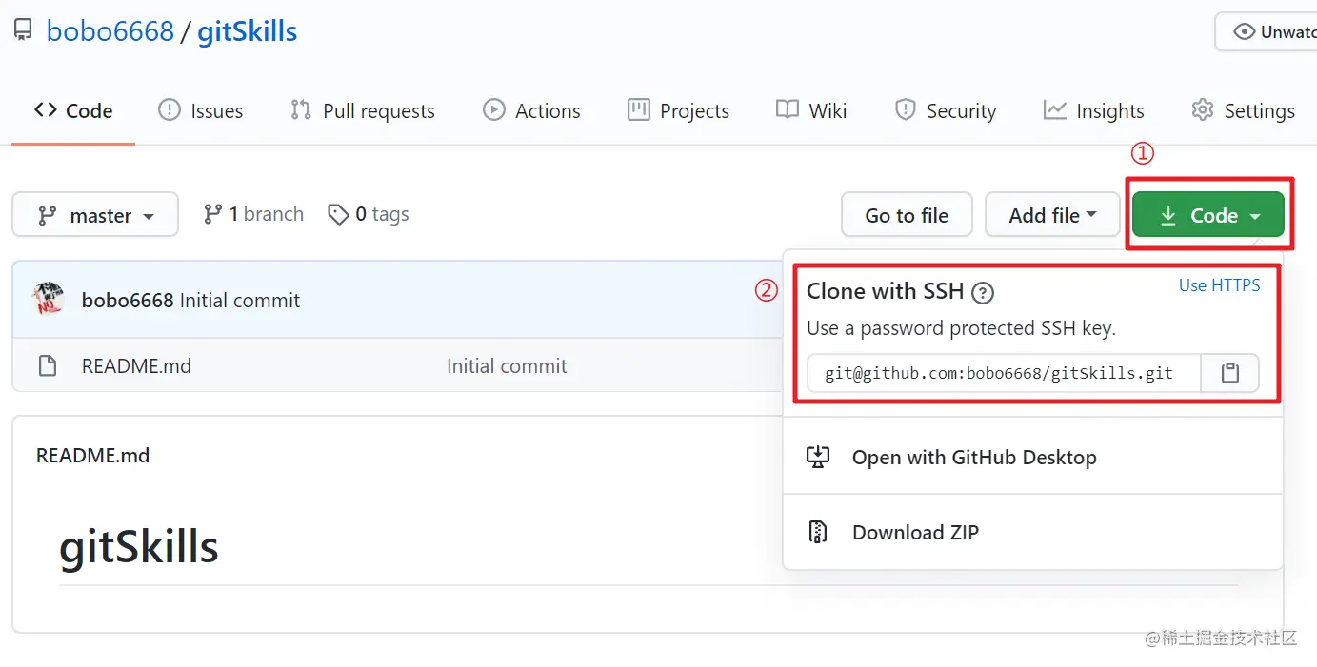Click the Download ZIP file icon
This screenshot has height=667, width=1317.
tap(818, 532)
